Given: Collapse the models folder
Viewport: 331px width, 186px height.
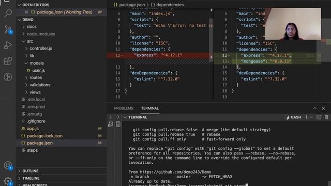Looking at the screenshot, I should (37, 63).
